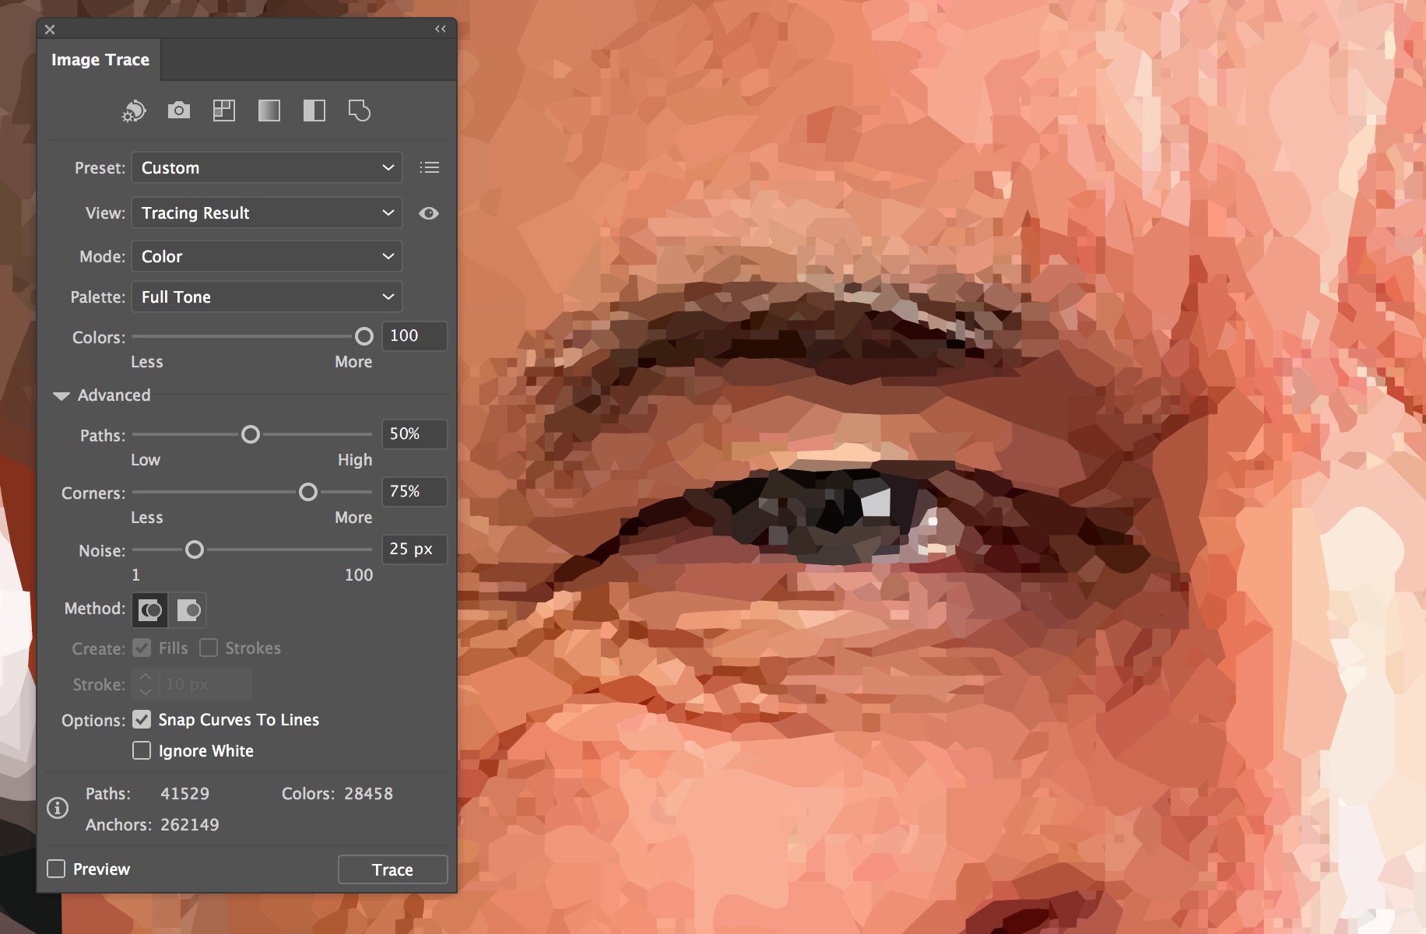
Task: Click the Anchors count 262149
Action: click(x=190, y=824)
